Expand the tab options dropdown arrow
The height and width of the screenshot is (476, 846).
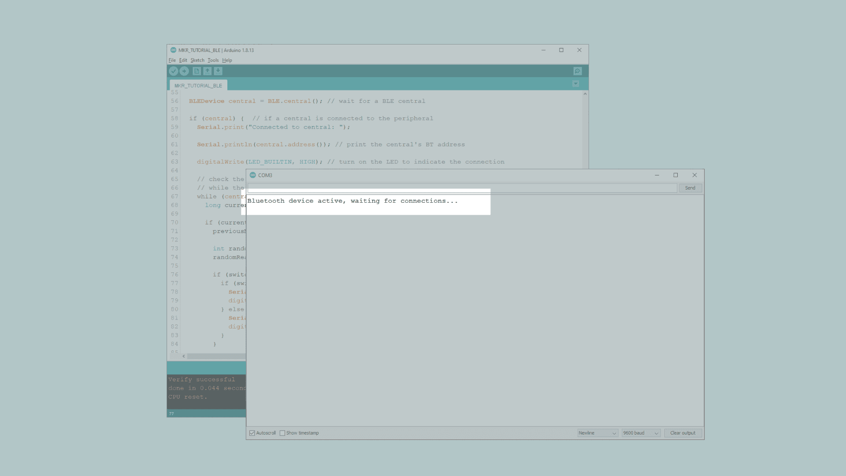tap(575, 84)
